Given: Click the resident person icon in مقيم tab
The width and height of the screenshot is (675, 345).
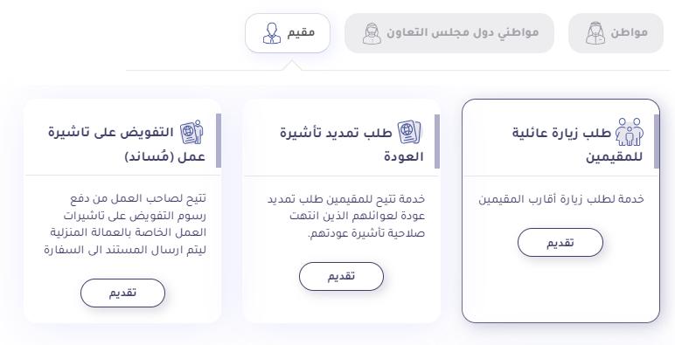Looking at the screenshot, I should pos(272,33).
